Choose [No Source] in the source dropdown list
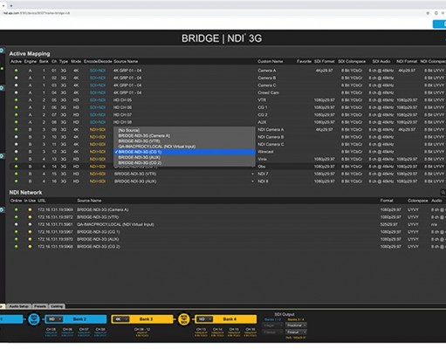The image size is (446, 349). pos(184,130)
